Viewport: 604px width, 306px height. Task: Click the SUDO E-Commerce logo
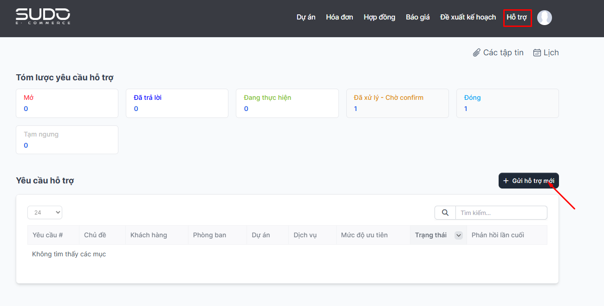pyautogui.click(x=43, y=17)
